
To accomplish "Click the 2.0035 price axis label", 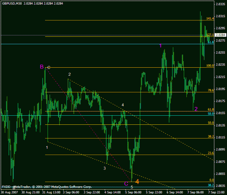I will (220, 186).
